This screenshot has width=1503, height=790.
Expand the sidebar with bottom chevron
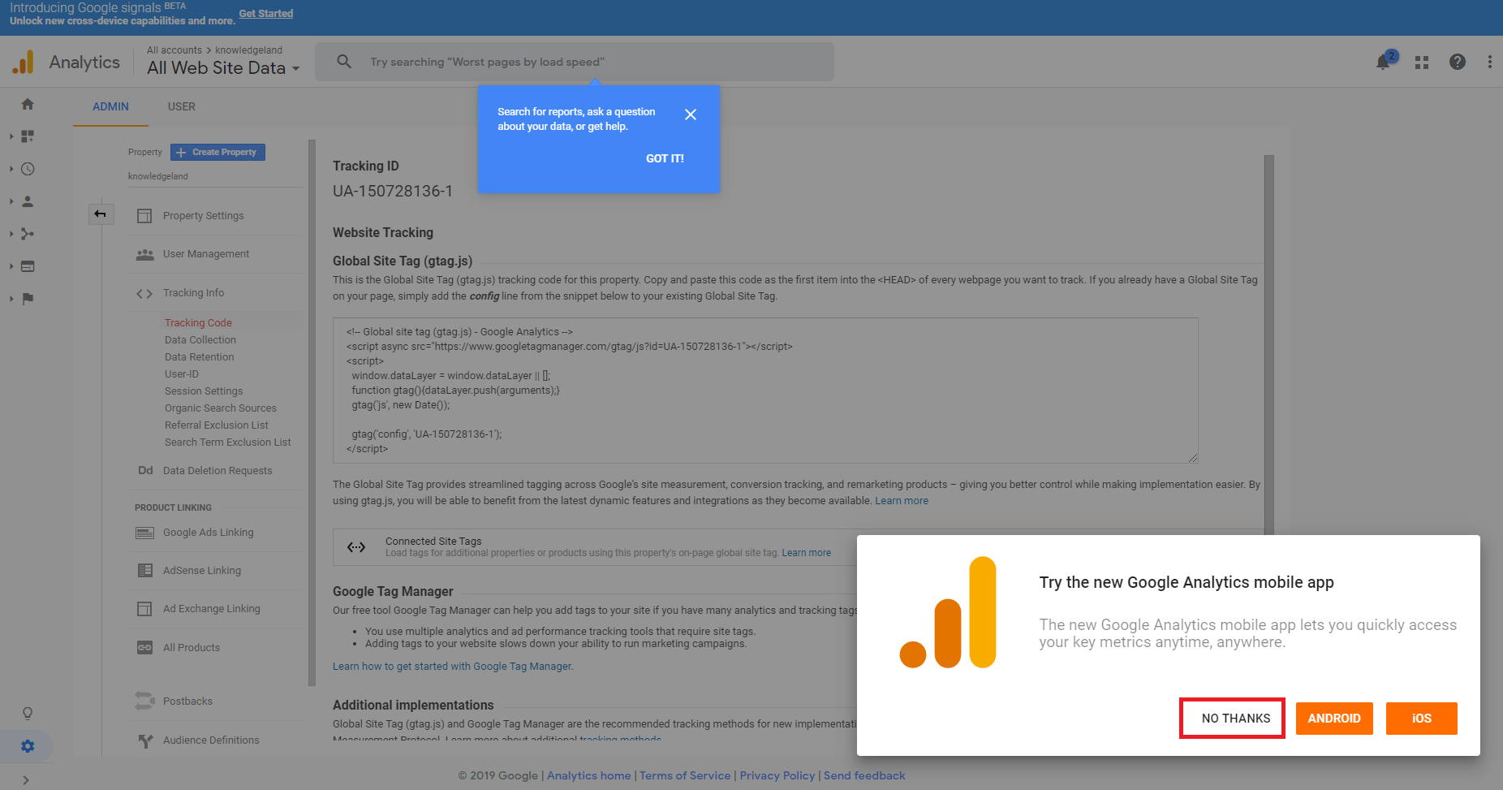click(26, 780)
